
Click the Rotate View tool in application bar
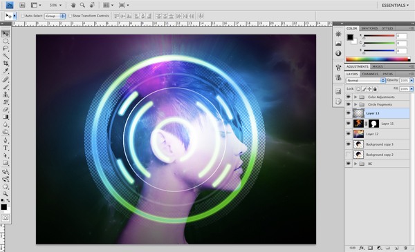93,5
